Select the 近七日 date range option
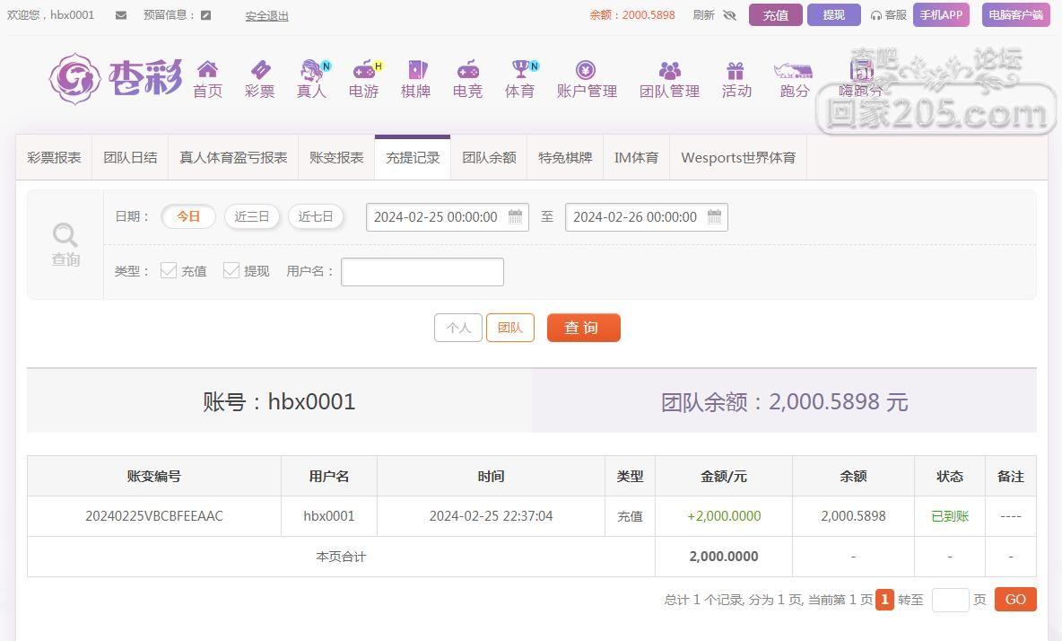This screenshot has width=1062, height=641. (x=316, y=217)
